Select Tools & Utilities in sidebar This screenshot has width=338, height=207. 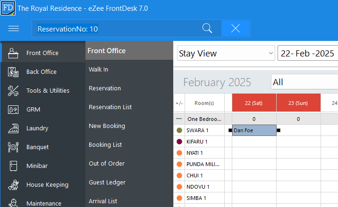point(48,91)
